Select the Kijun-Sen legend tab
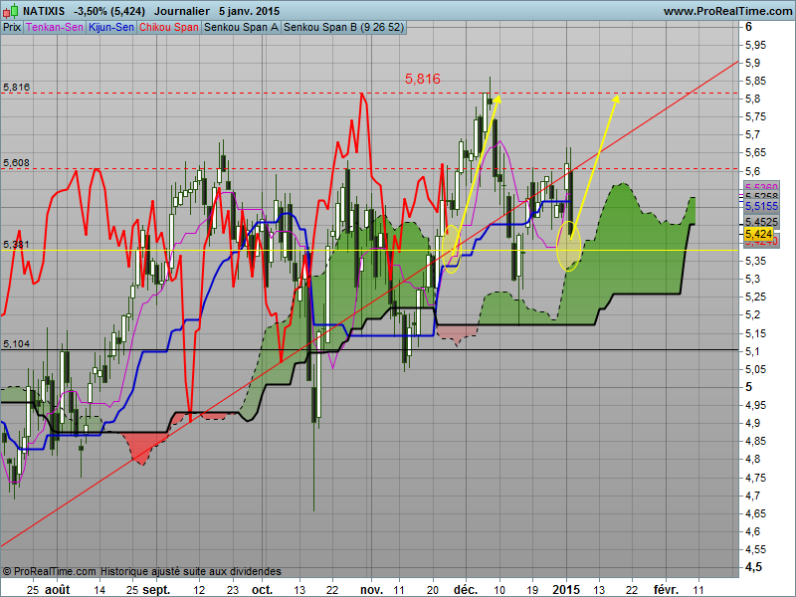Image resolution: width=796 pixels, height=597 pixels. (111, 28)
